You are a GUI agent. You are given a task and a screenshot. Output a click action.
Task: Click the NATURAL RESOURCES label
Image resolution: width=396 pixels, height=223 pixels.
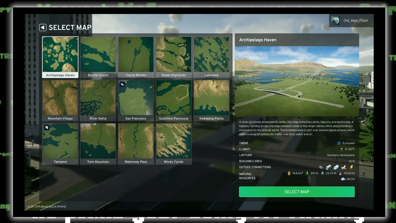(247, 176)
